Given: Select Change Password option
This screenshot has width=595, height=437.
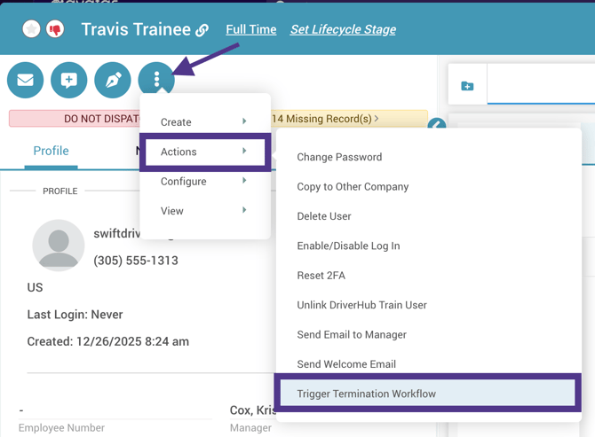Looking at the screenshot, I should [339, 157].
